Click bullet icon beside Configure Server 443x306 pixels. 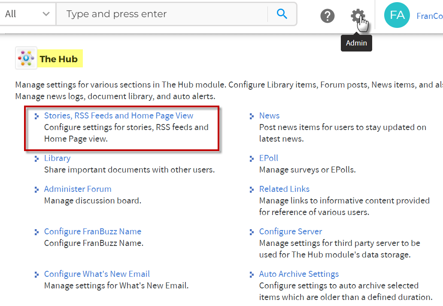tap(252, 232)
